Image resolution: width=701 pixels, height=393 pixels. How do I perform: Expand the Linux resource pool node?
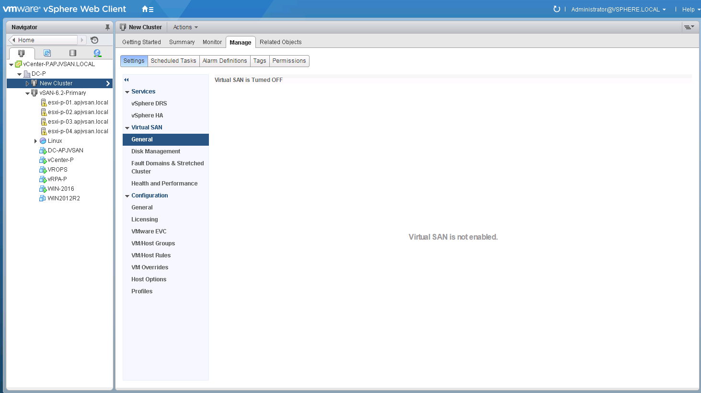pyautogui.click(x=35, y=141)
